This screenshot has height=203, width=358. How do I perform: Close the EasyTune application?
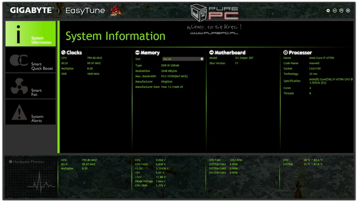348,11
